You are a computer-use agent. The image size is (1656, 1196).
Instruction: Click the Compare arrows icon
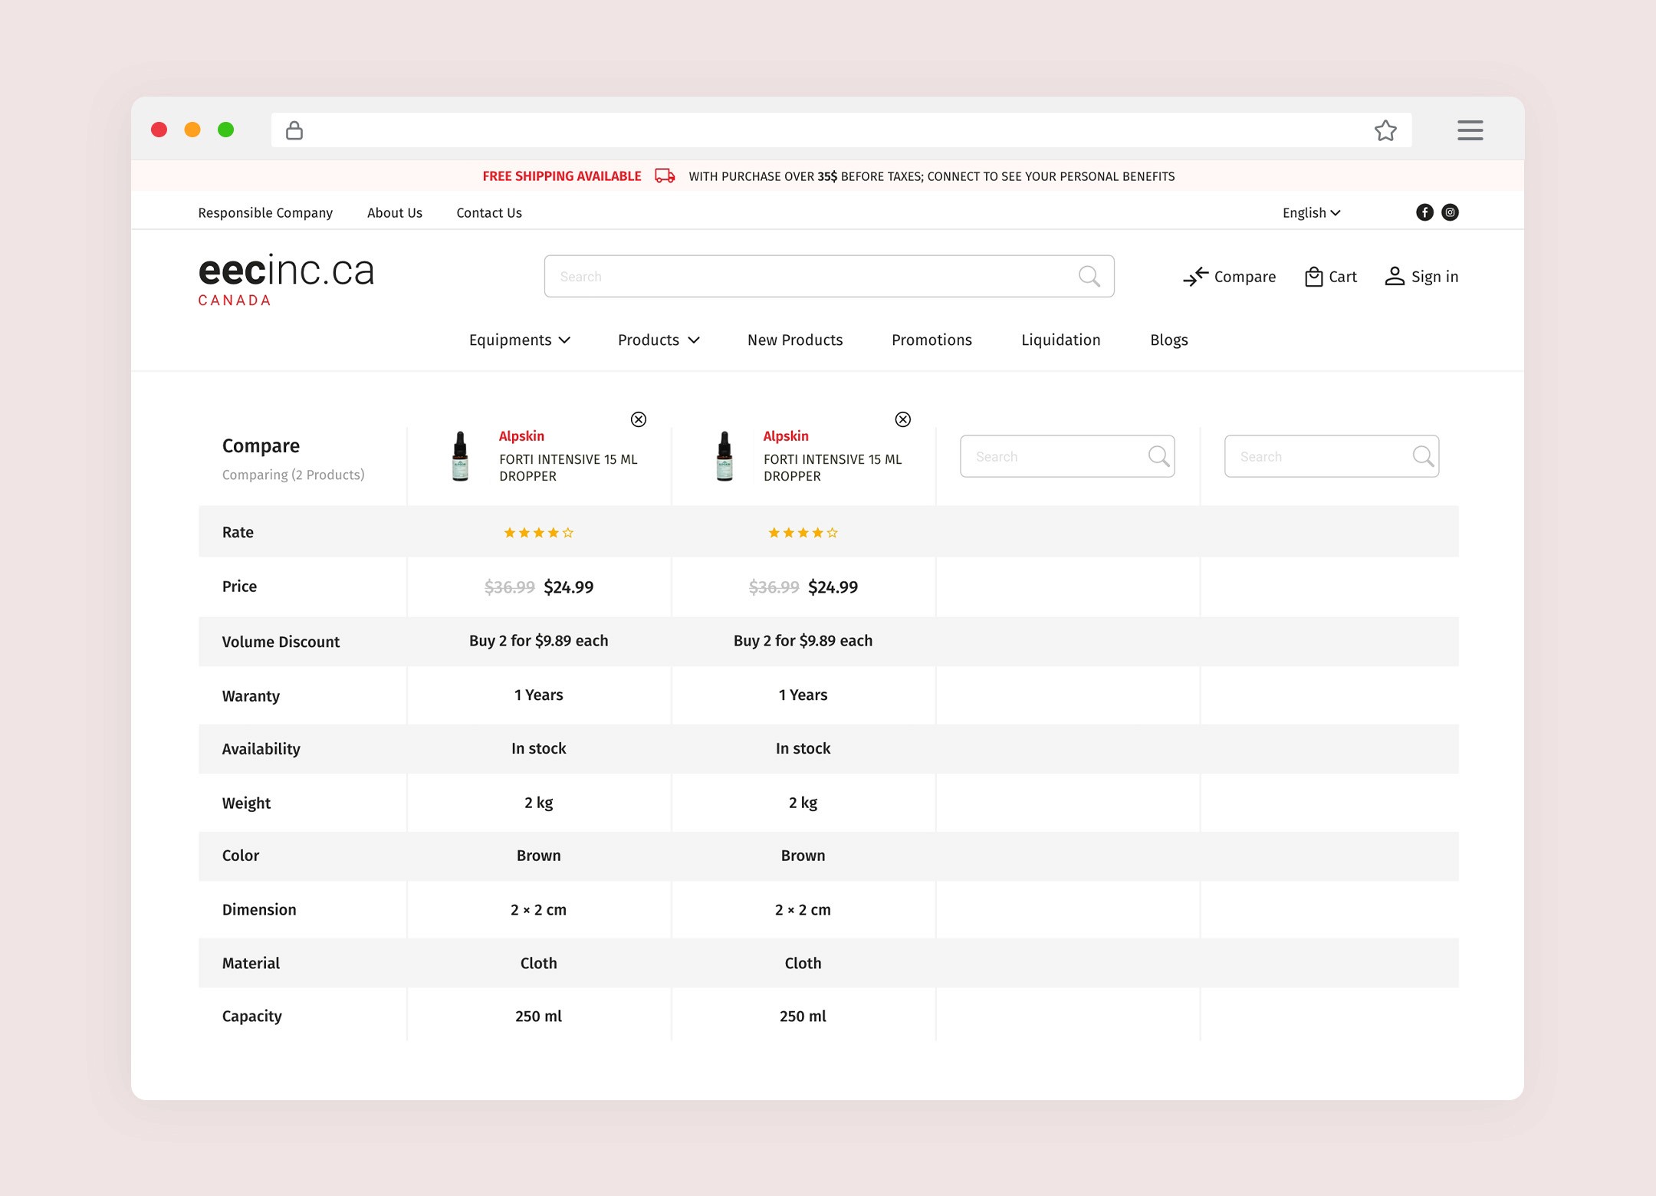click(1195, 276)
